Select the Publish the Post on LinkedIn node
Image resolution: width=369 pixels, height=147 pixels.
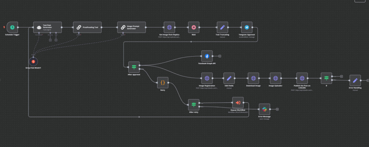(302, 78)
